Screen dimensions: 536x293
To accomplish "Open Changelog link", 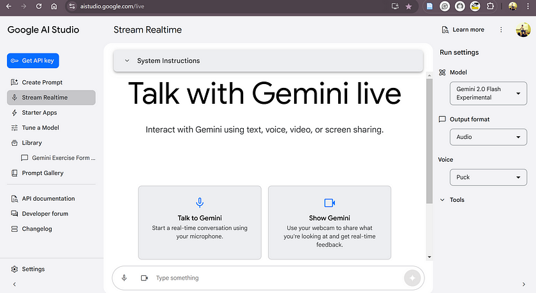I will pos(51,229).
